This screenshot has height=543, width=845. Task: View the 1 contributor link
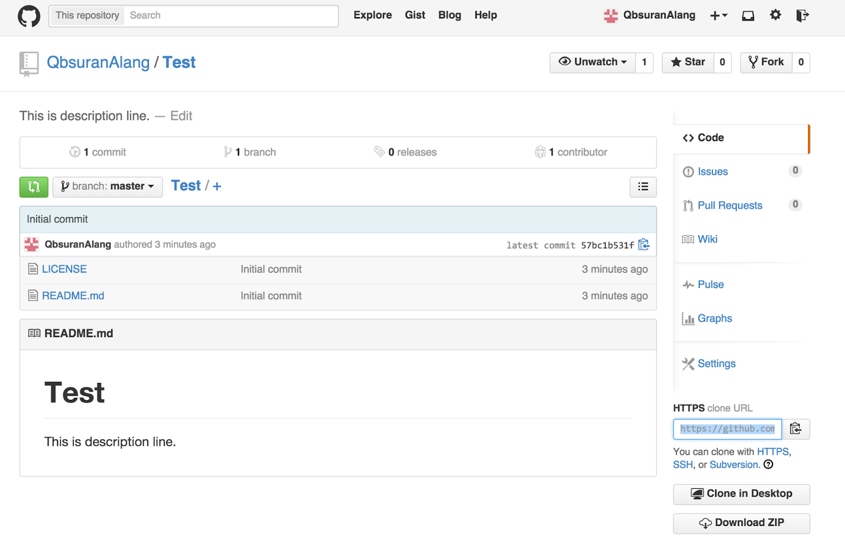(x=571, y=153)
